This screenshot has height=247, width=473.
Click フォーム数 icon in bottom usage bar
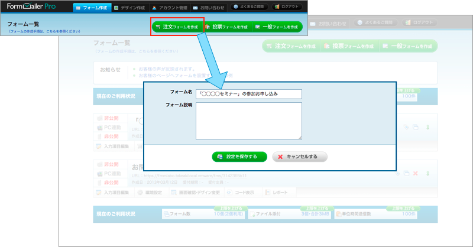click(166, 214)
